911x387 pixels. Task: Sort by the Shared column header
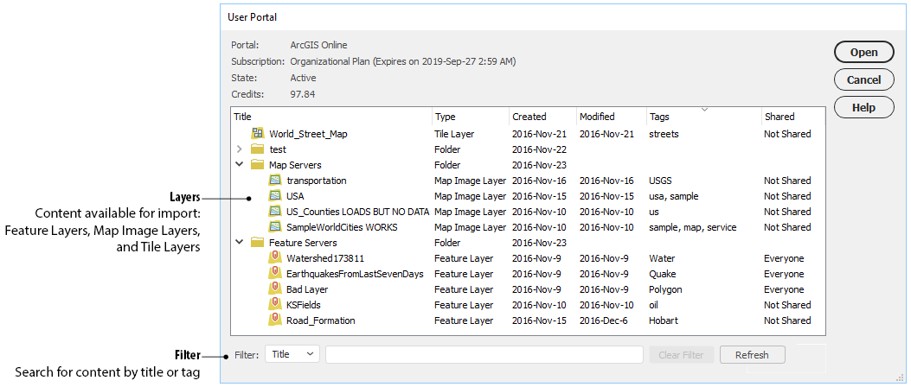792,117
